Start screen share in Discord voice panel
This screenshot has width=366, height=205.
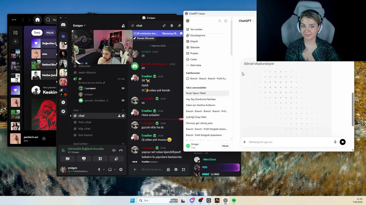84,159
